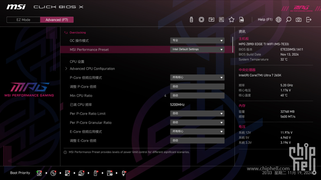The image size is (321, 180).
Task: Click the settings list vertical scrollbar
Action: tap(233, 45)
